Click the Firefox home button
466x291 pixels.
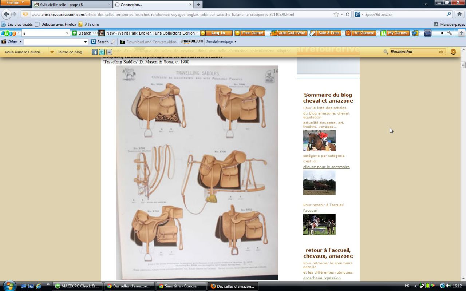point(459,15)
